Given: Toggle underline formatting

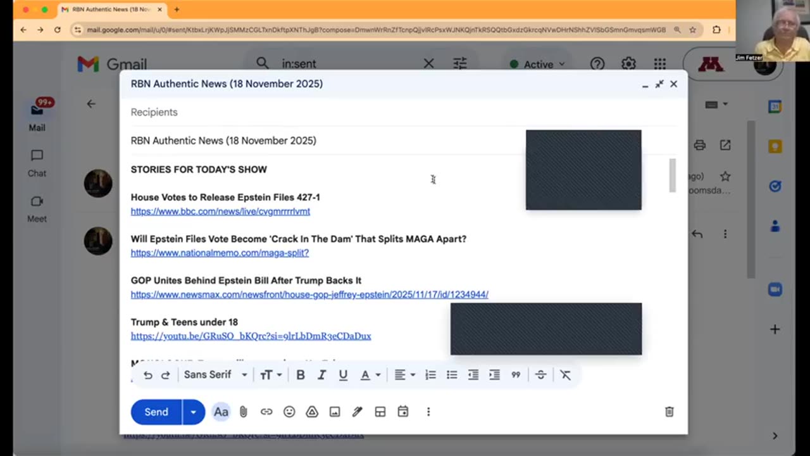Looking at the screenshot, I should 343,375.
